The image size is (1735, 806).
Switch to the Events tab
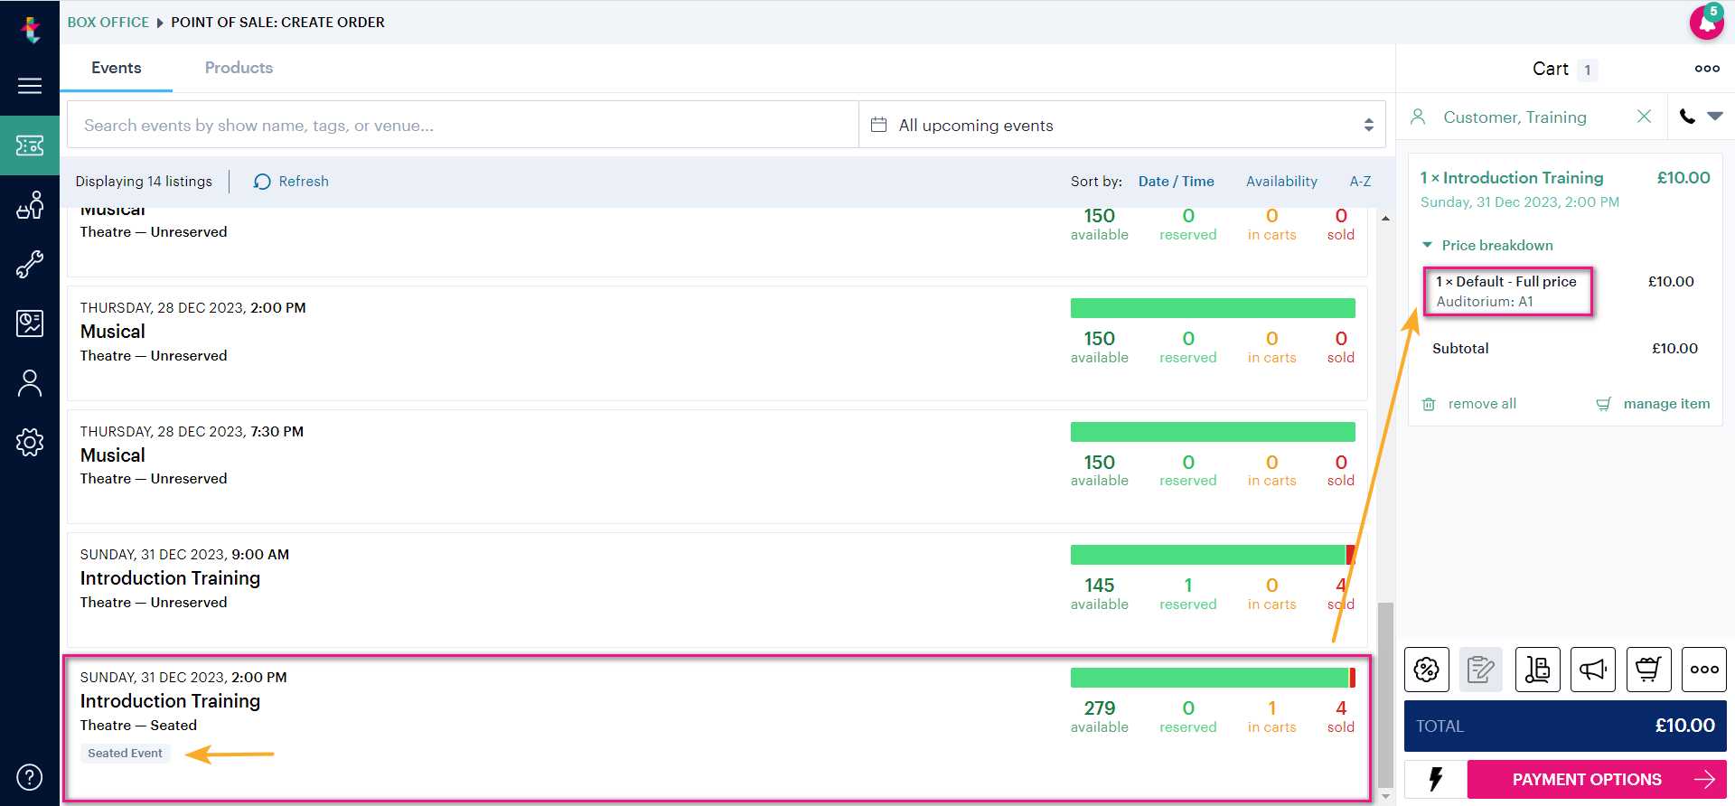click(117, 68)
